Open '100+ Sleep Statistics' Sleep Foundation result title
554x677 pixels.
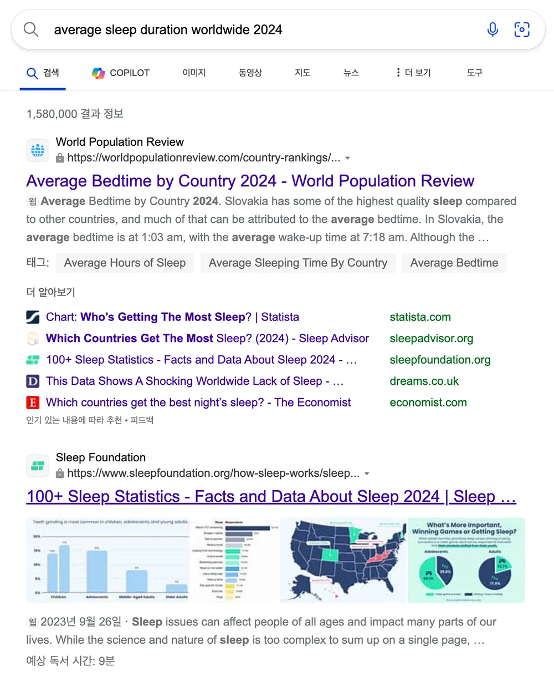point(271,497)
